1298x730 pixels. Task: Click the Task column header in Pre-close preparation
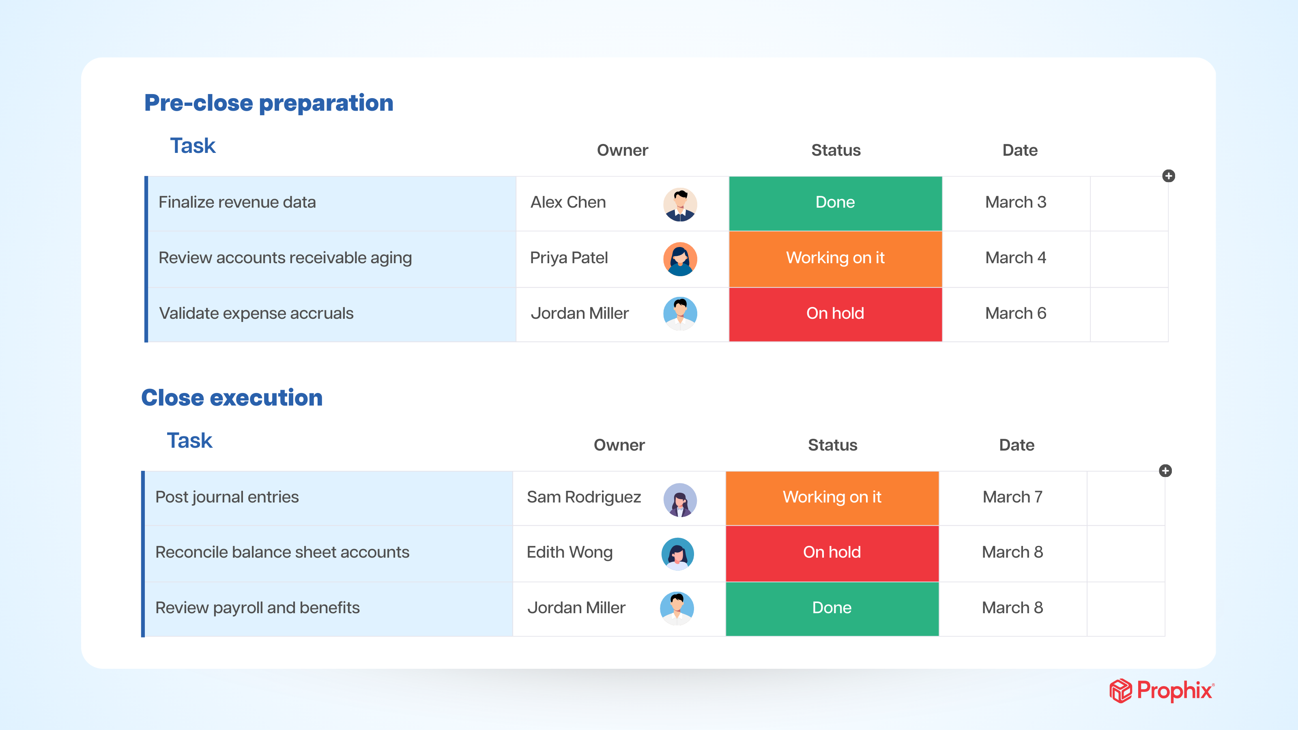pyautogui.click(x=193, y=146)
